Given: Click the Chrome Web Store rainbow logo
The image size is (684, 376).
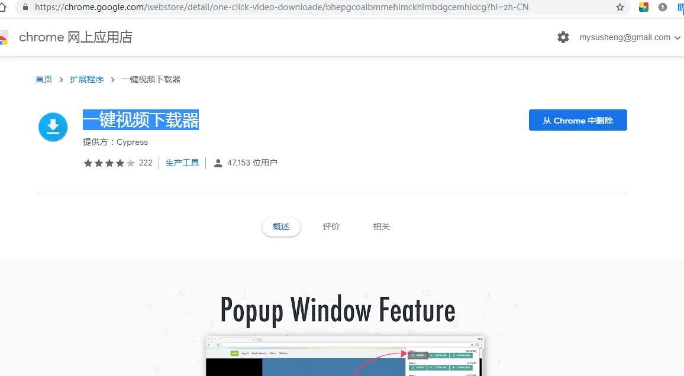Looking at the screenshot, I should click(x=4, y=37).
